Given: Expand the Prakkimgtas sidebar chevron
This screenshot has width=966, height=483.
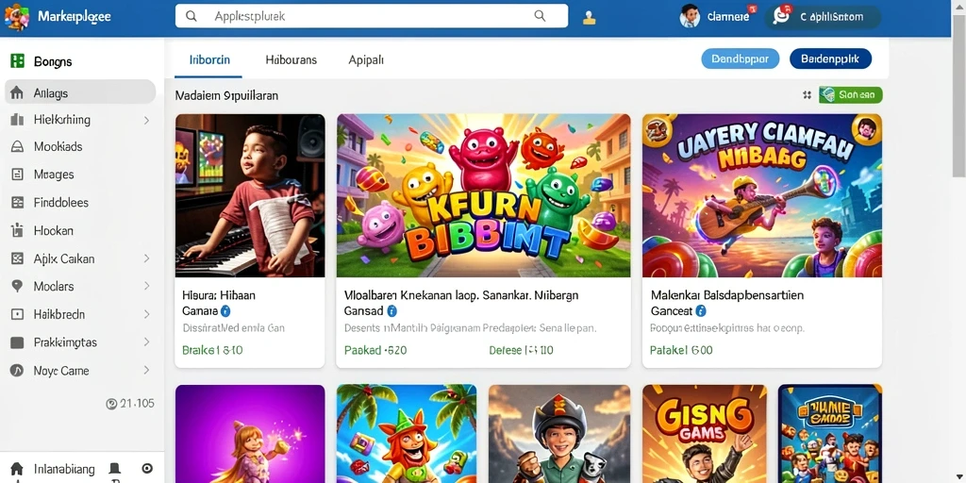Looking at the screenshot, I should [x=146, y=341].
